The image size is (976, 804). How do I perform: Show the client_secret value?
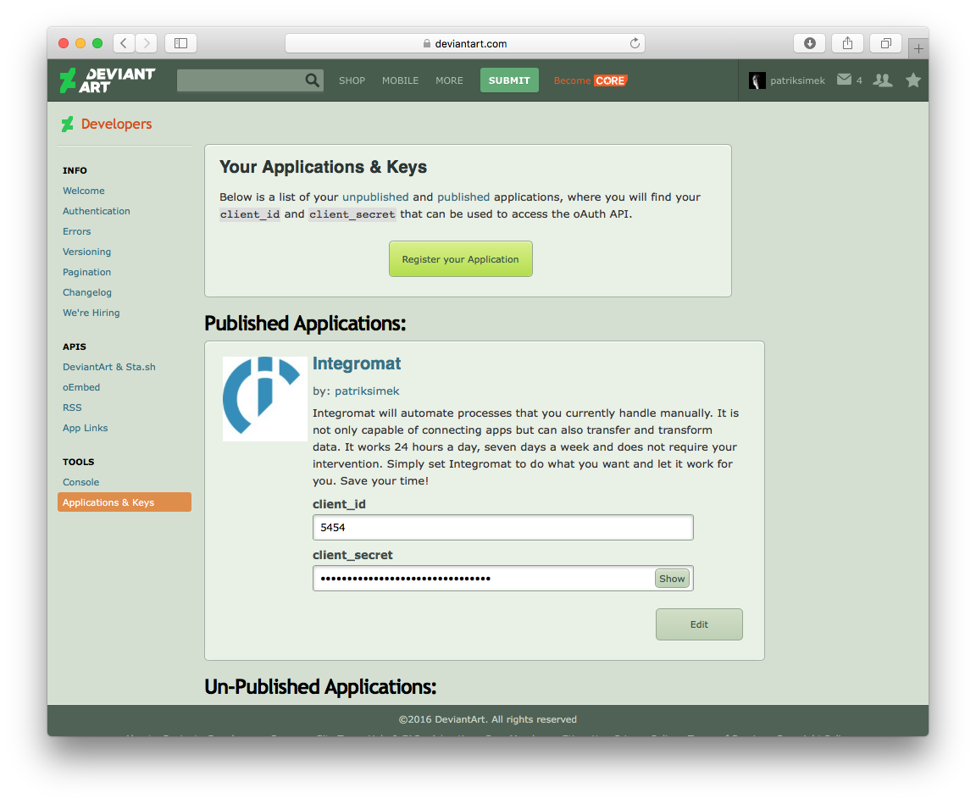(x=672, y=579)
